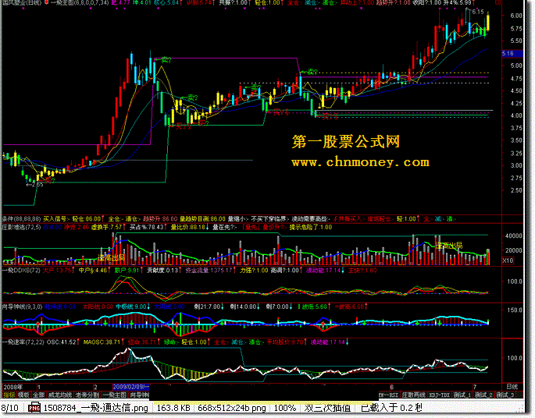Click the 量比价:88.18 value
535x418 pixels.
189,227
